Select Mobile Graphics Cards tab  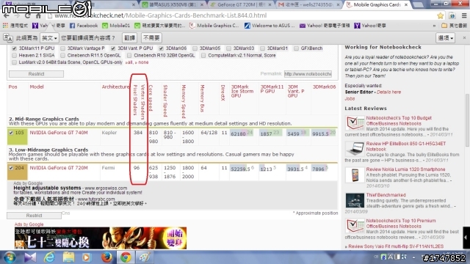[x=377, y=5]
